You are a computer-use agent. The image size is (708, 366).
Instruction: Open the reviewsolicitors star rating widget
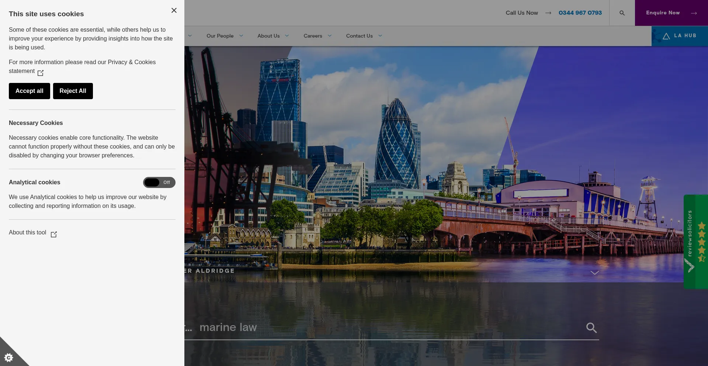coord(695,241)
